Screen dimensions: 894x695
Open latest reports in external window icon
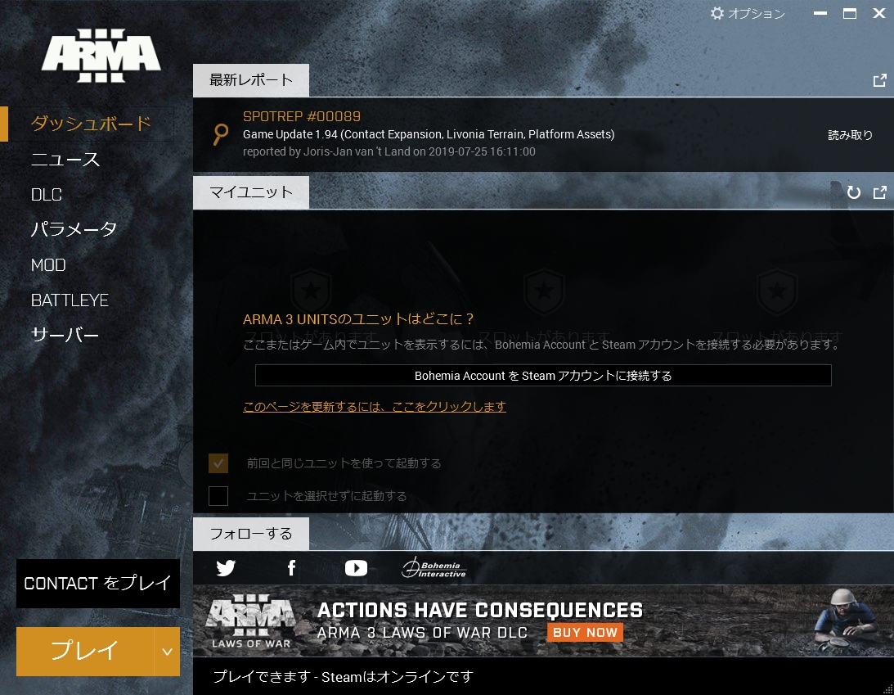pos(880,80)
